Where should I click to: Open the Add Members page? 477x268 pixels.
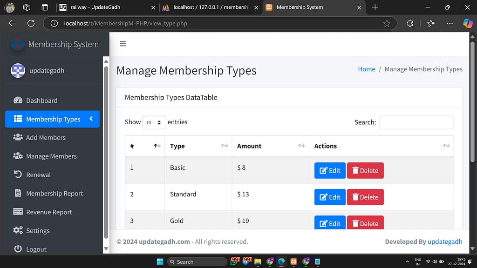(x=46, y=138)
